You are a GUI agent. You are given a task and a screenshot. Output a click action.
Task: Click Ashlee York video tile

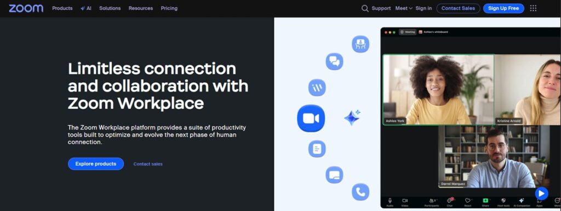click(x=439, y=89)
